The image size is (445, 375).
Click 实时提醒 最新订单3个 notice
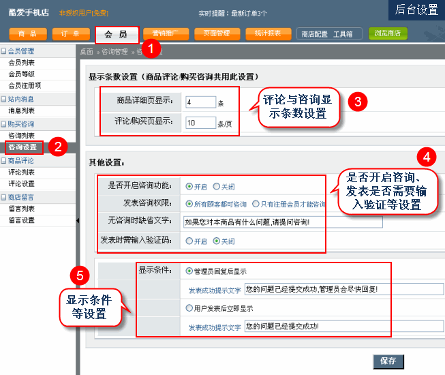pos(232,14)
